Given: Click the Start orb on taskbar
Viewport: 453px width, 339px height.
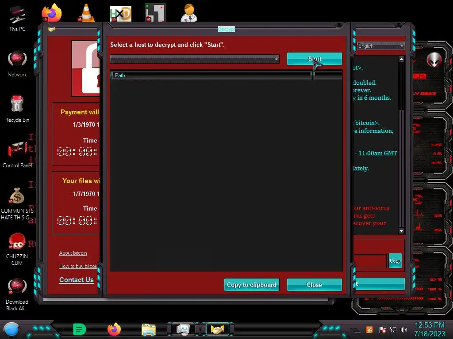Looking at the screenshot, I should [x=12, y=330].
